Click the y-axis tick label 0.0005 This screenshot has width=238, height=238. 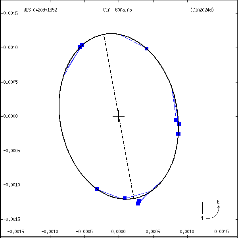(10, 82)
